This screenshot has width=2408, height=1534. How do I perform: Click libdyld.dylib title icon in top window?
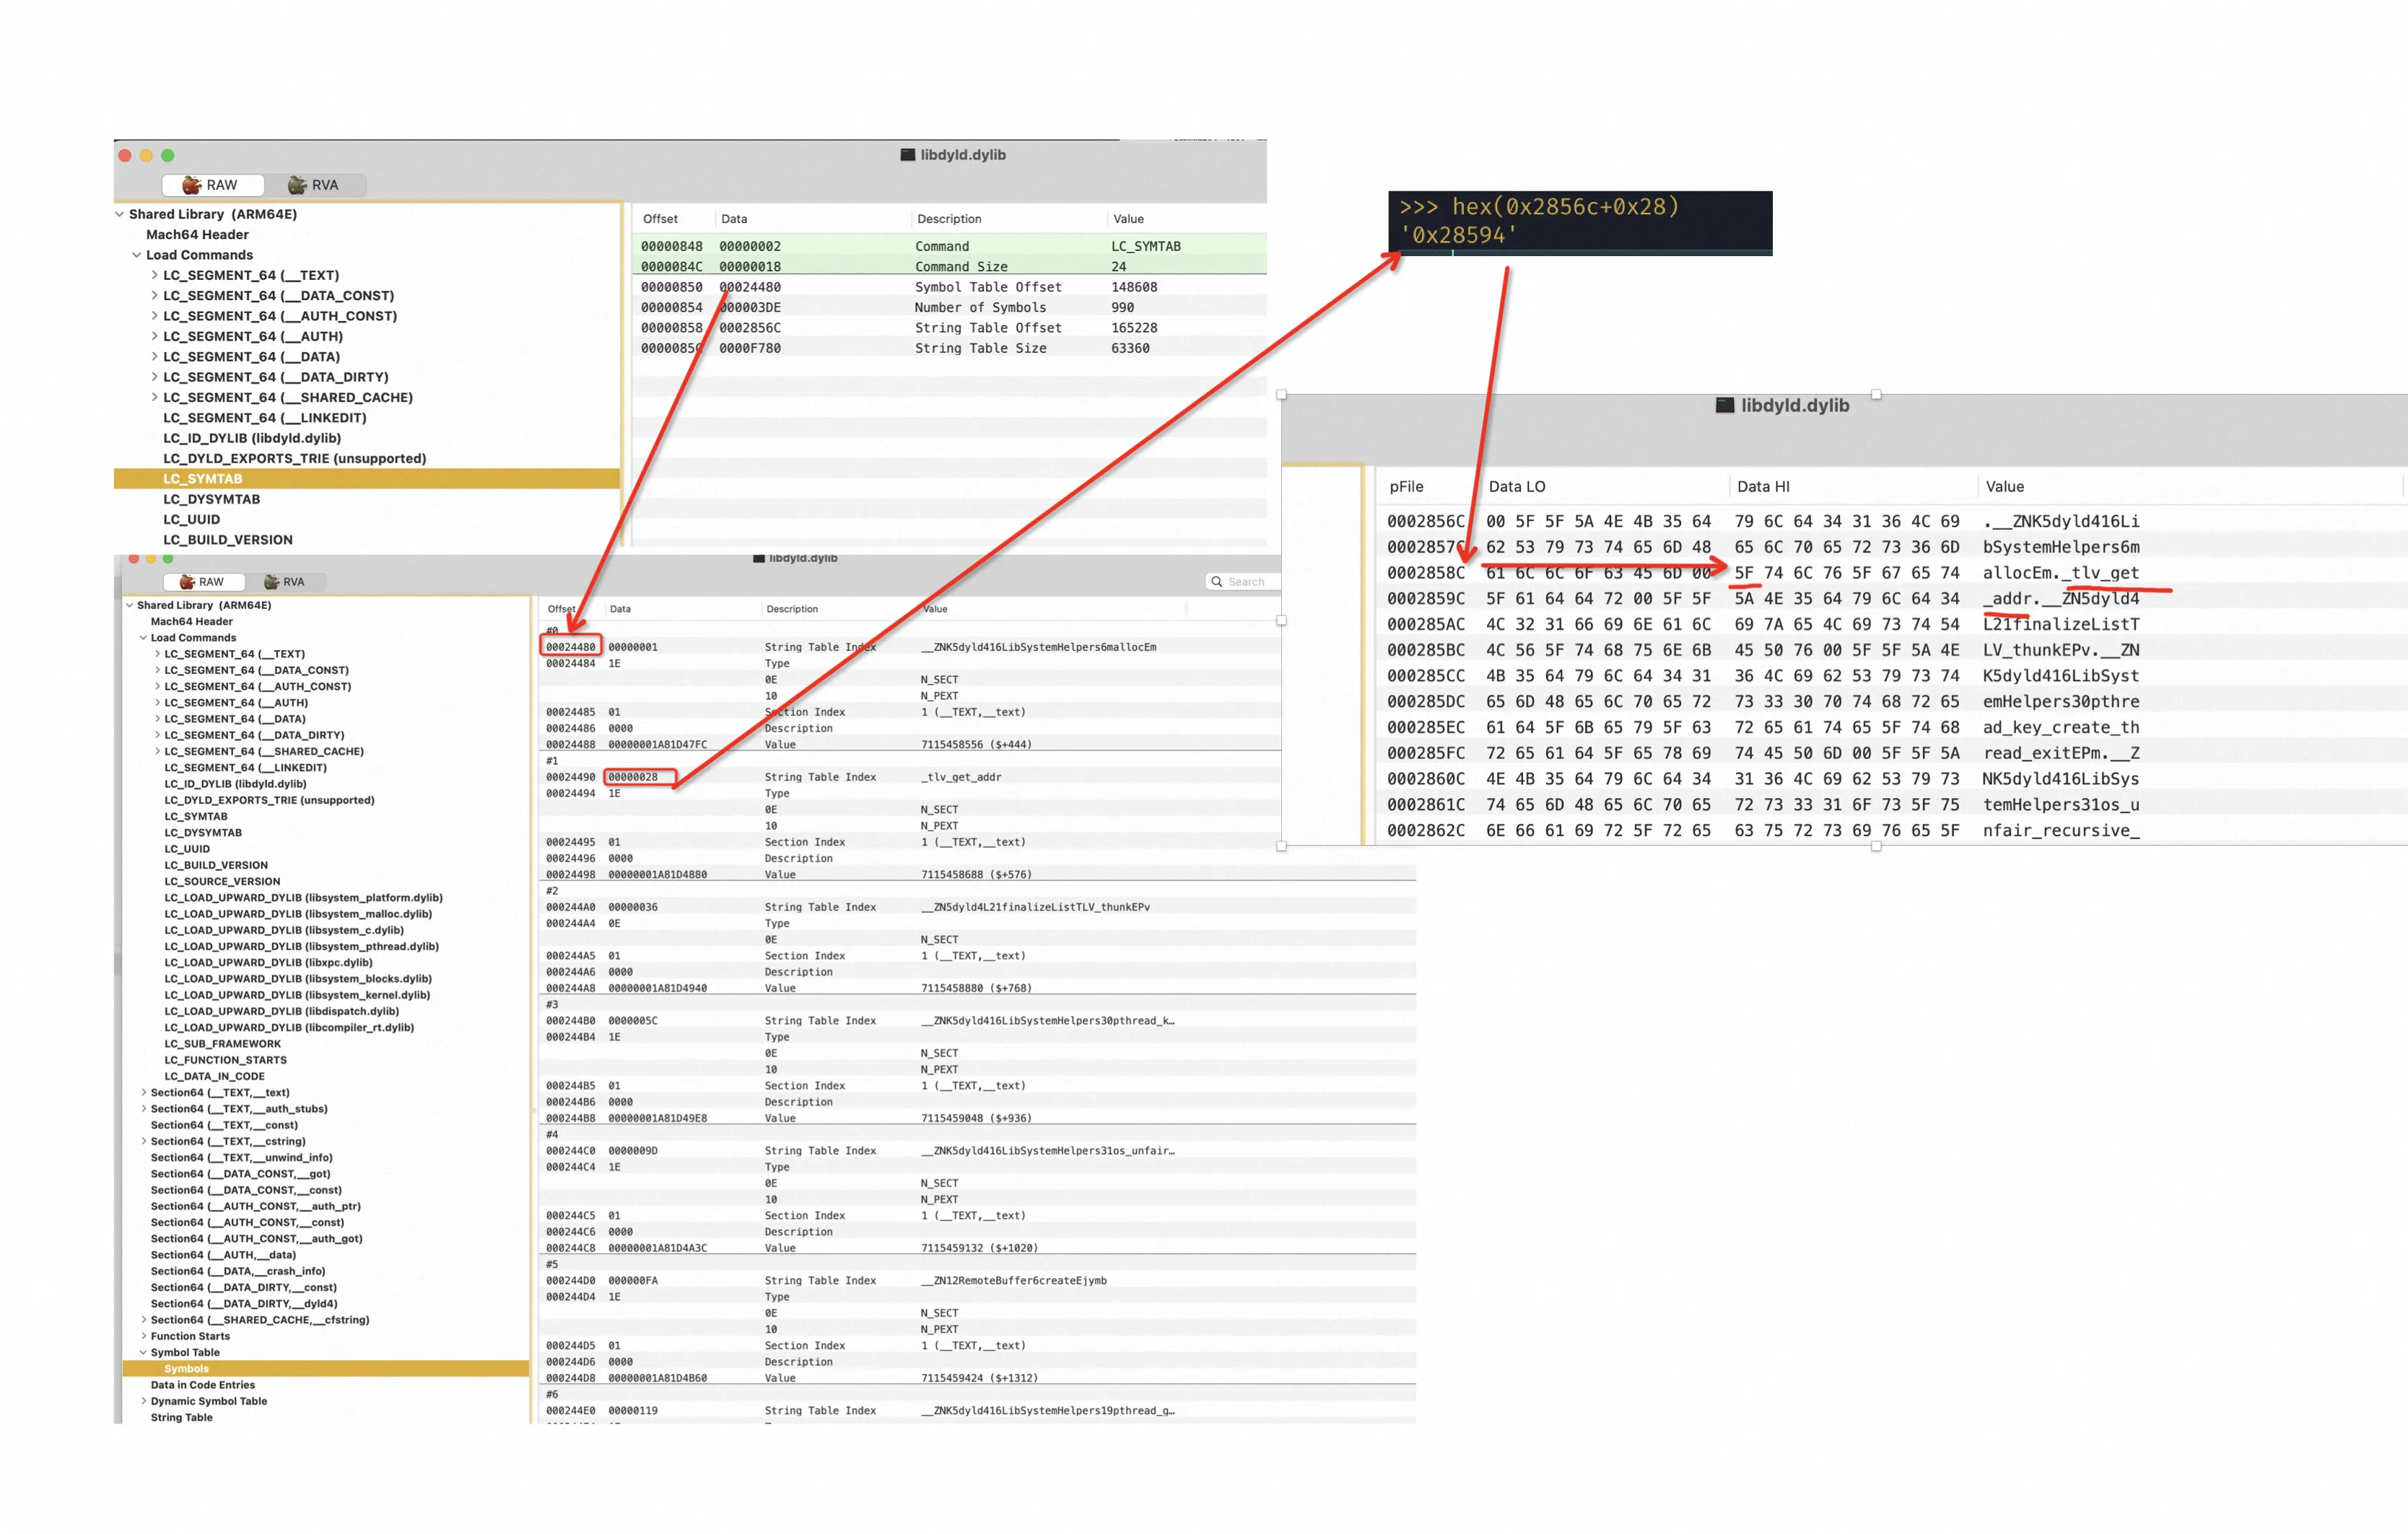908,155
